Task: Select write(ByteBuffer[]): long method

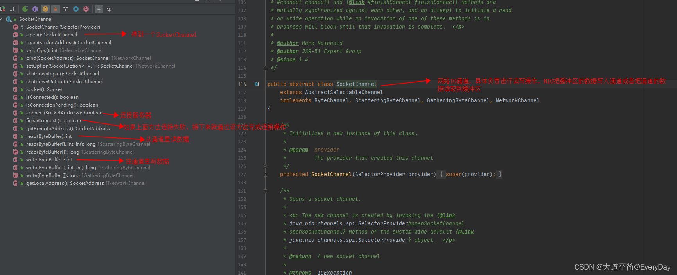Action: pos(53,175)
